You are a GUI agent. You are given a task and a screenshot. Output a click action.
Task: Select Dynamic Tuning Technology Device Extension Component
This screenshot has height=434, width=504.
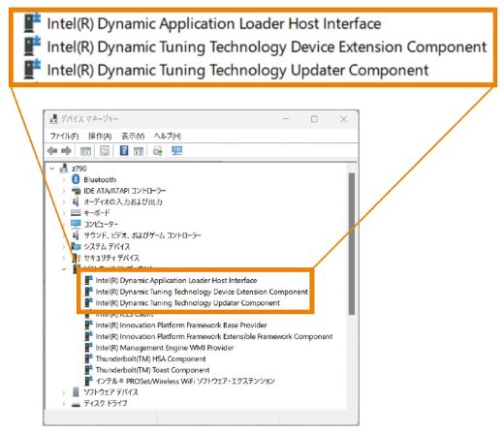click(x=202, y=292)
